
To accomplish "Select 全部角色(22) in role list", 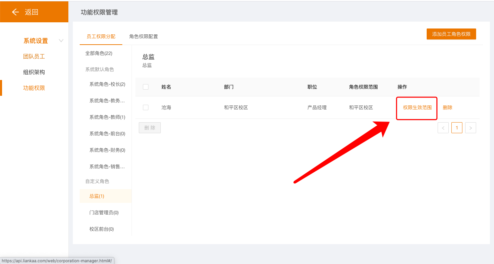I will (x=99, y=54).
